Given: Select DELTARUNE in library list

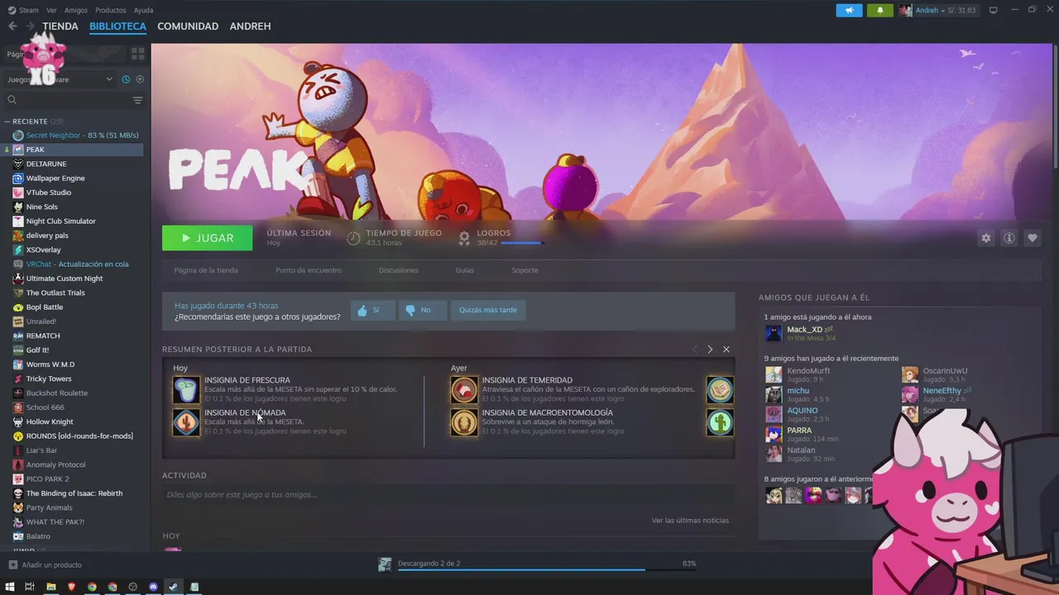Looking at the screenshot, I should [46, 164].
